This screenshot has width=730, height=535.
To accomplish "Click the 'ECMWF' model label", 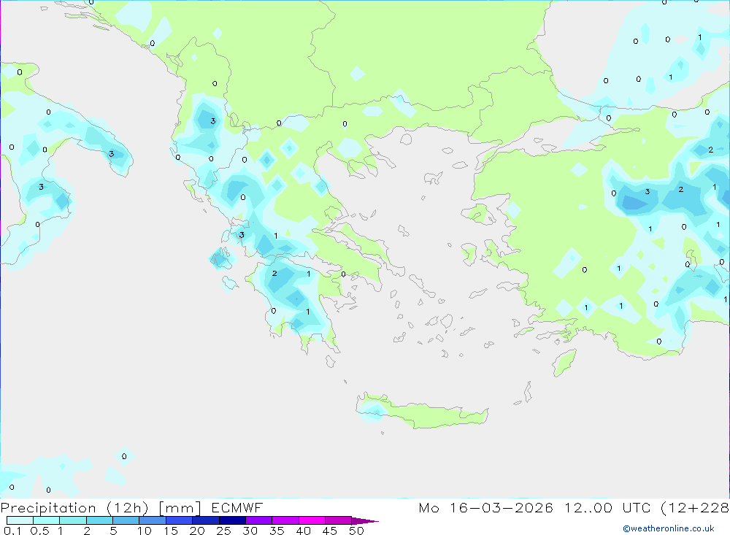I will tap(237, 507).
